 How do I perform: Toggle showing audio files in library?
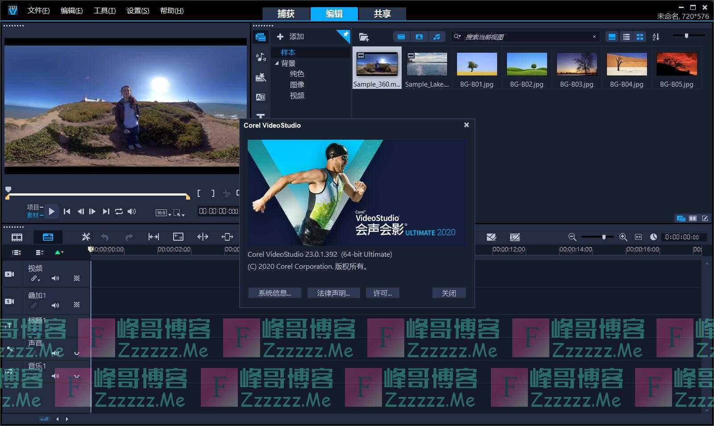click(436, 37)
